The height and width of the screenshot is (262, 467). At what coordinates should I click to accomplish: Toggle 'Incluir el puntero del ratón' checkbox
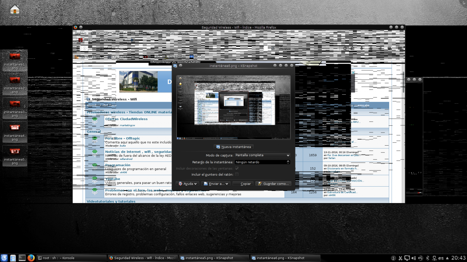tap(237, 174)
